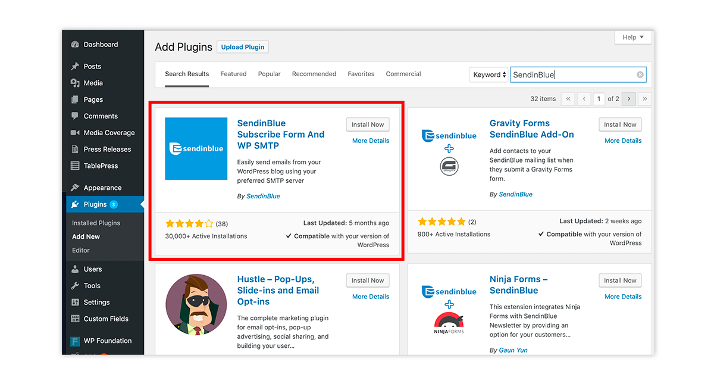Open the Hustle Pop-Ups title link

pos(278,291)
